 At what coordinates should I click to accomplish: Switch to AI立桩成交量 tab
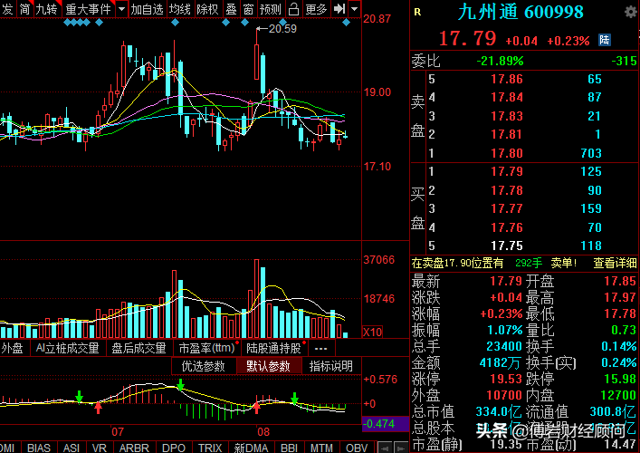coord(67,349)
